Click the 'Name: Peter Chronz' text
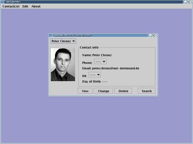 point(97,55)
